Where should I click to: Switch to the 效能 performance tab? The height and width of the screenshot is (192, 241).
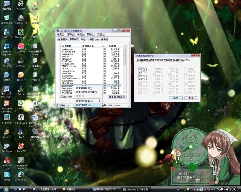(84, 39)
